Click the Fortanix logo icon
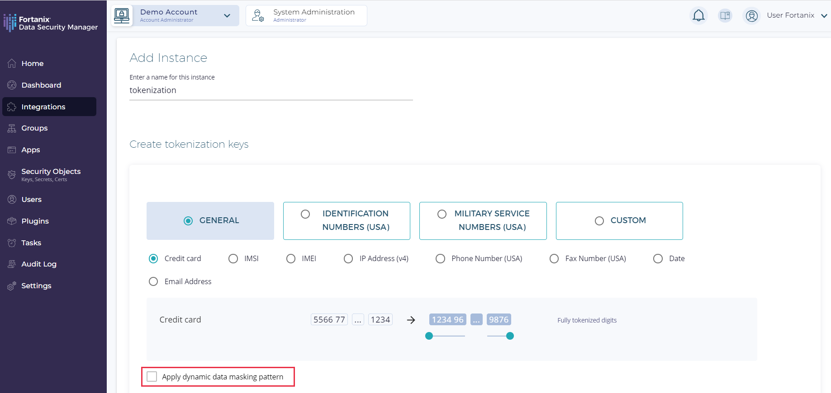831x393 pixels. pos(10,23)
